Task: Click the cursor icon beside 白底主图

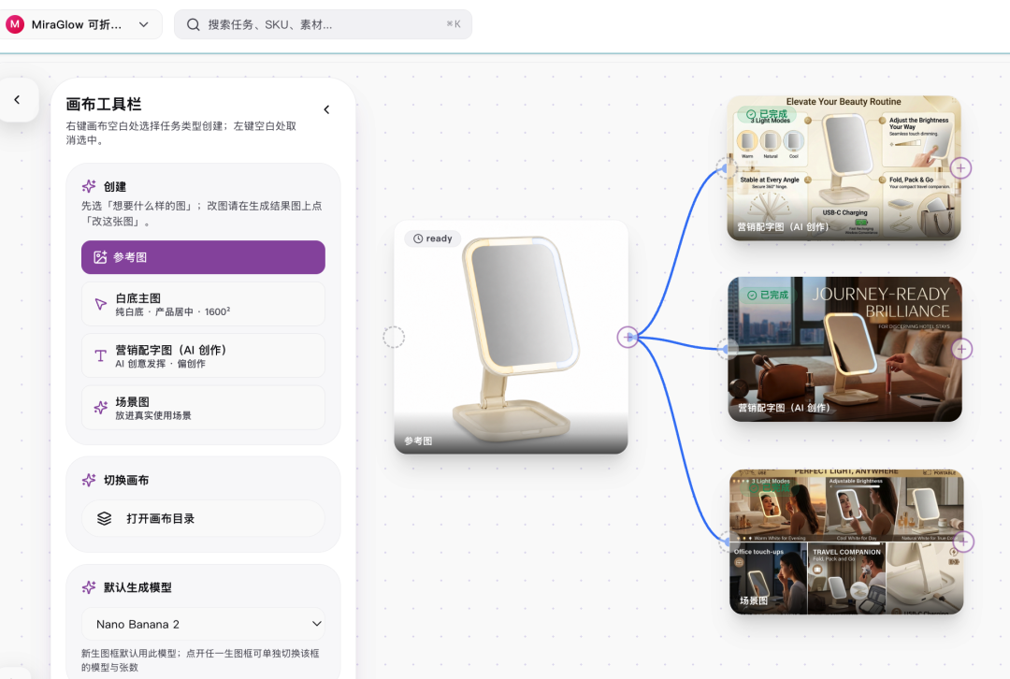Action: (x=100, y=304)
